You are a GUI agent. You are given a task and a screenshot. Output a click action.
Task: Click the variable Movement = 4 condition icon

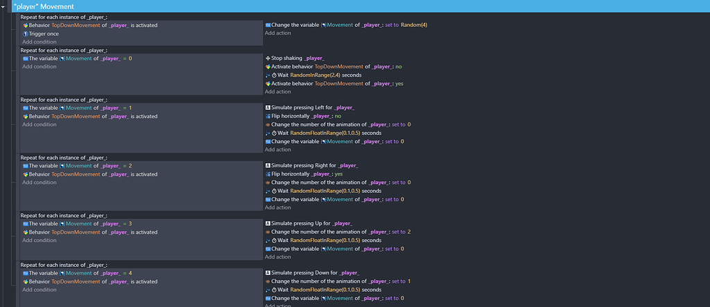point(26,273)
